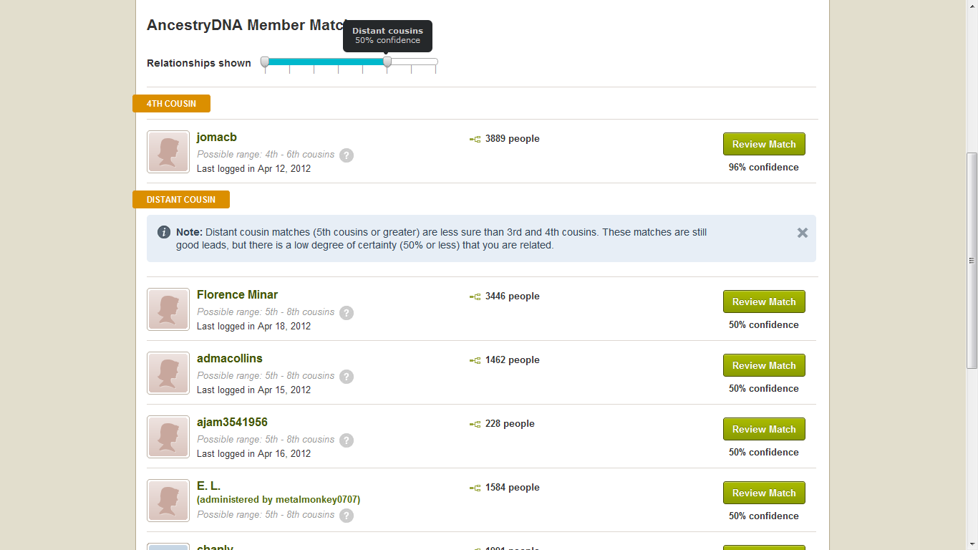Click the info icon on the distant cousin note

164,231
